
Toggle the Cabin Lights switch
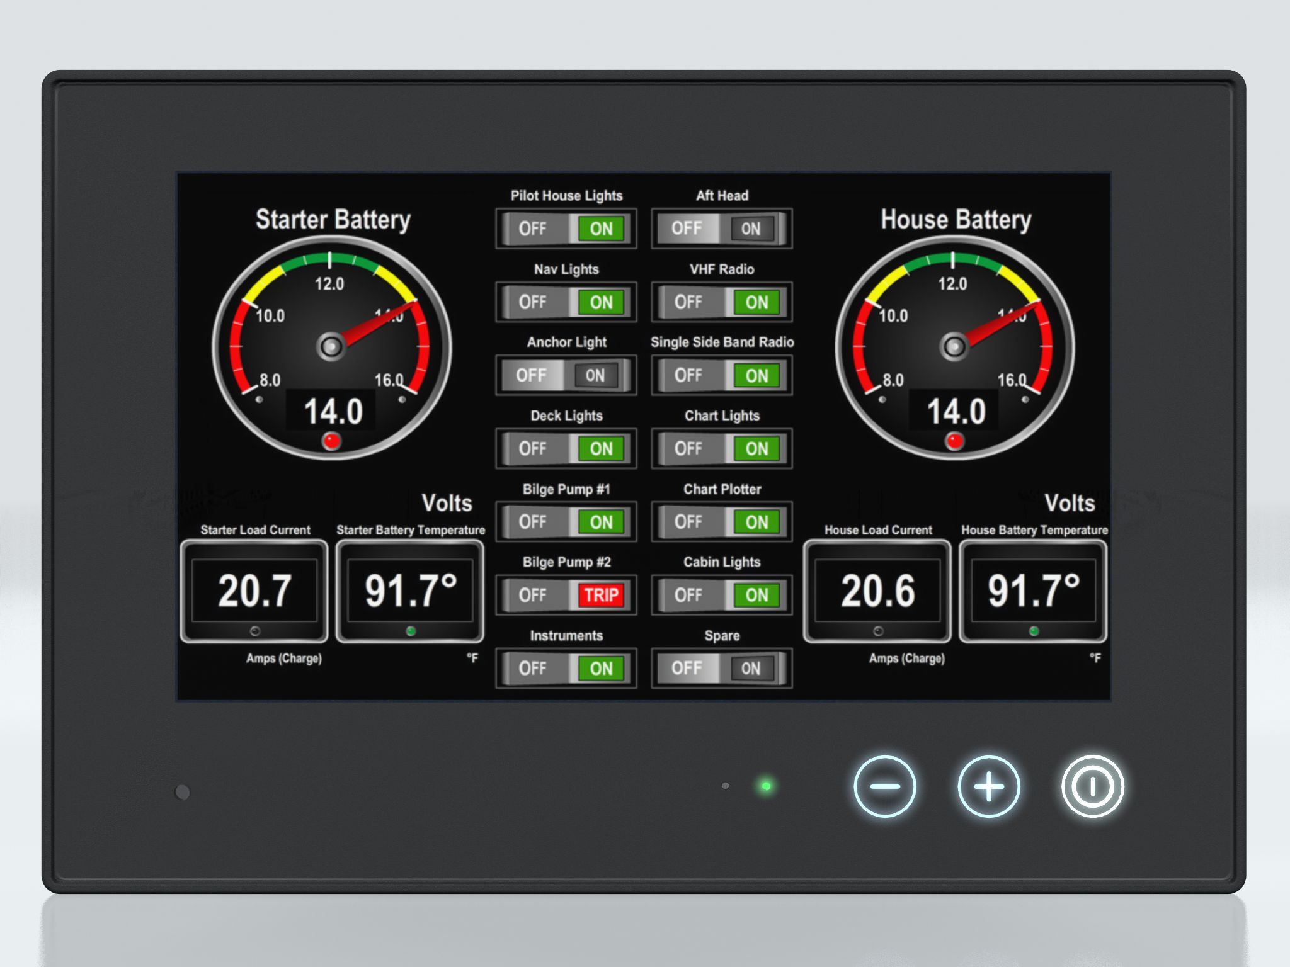[722, 595]
